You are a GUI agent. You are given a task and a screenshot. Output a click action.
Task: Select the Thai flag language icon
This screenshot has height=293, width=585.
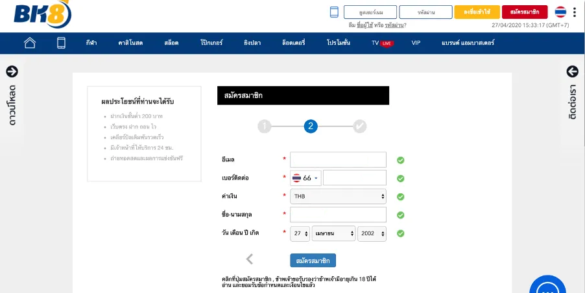click(560, 12)
